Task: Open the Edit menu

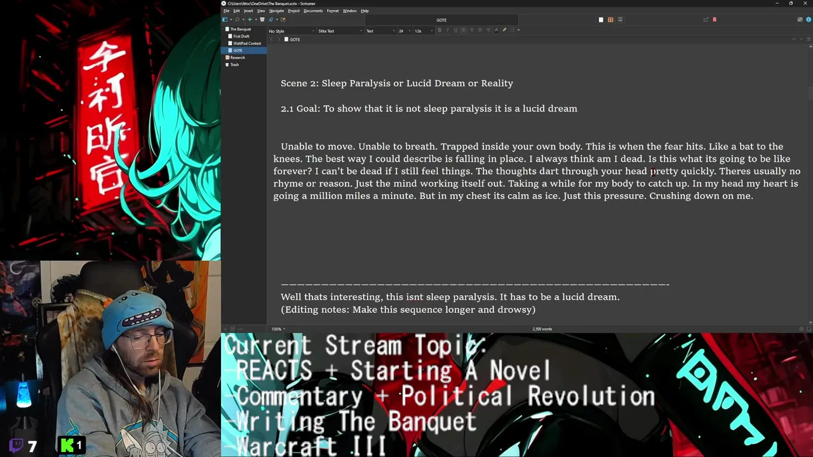Action: (x=236, y=11)
